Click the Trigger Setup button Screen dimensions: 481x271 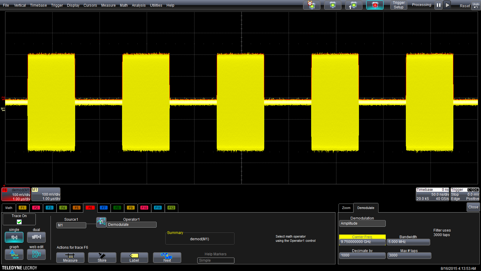(399, 5)
